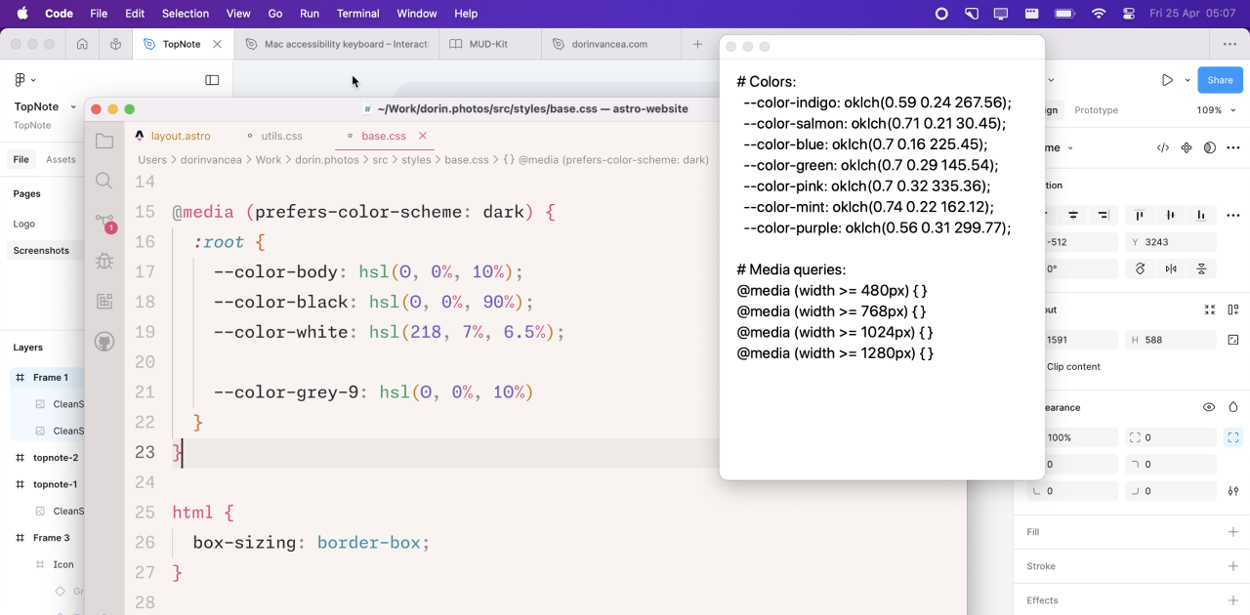Viewport: 1250px width, 615px height.
Task: Toggle individual corner radius button
Action: (1233, 437)
